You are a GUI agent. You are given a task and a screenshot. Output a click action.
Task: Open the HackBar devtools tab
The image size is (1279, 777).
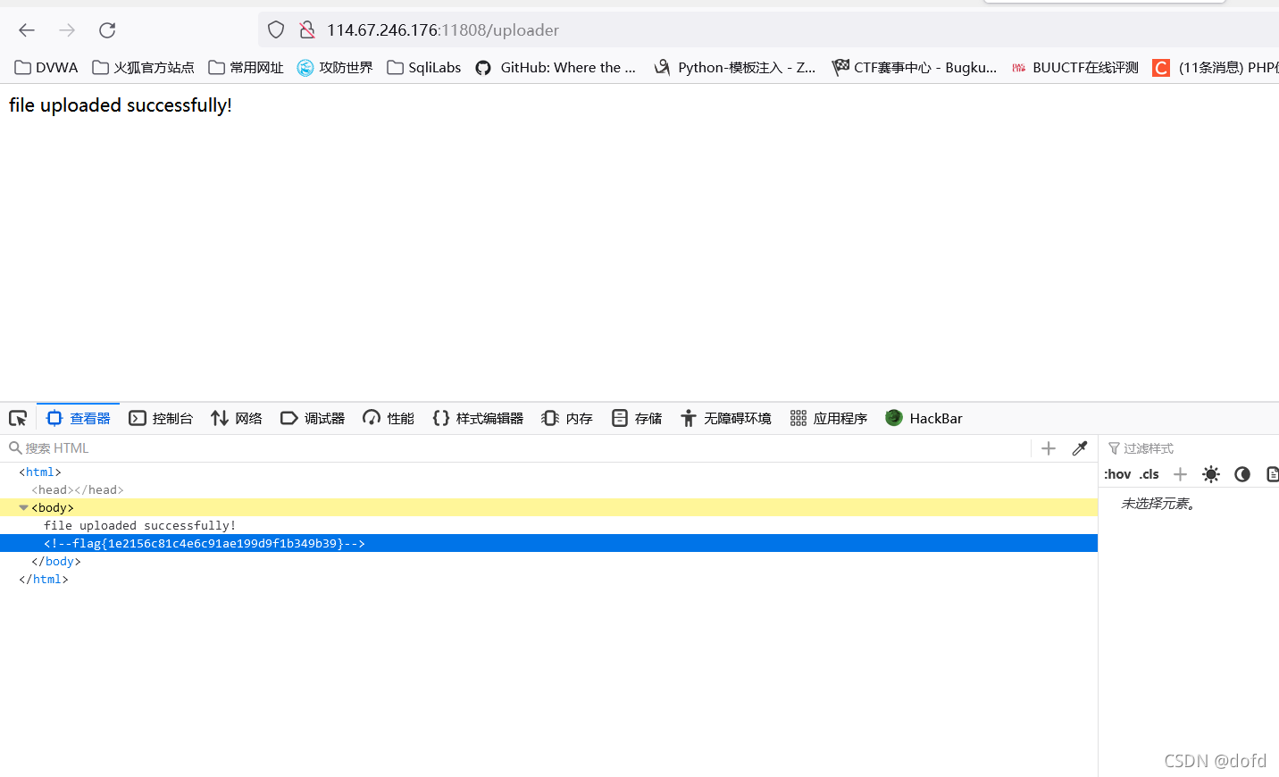point(924,419)
